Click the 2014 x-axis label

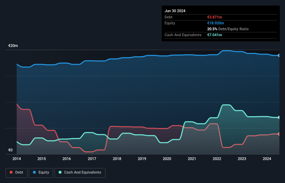17,159
